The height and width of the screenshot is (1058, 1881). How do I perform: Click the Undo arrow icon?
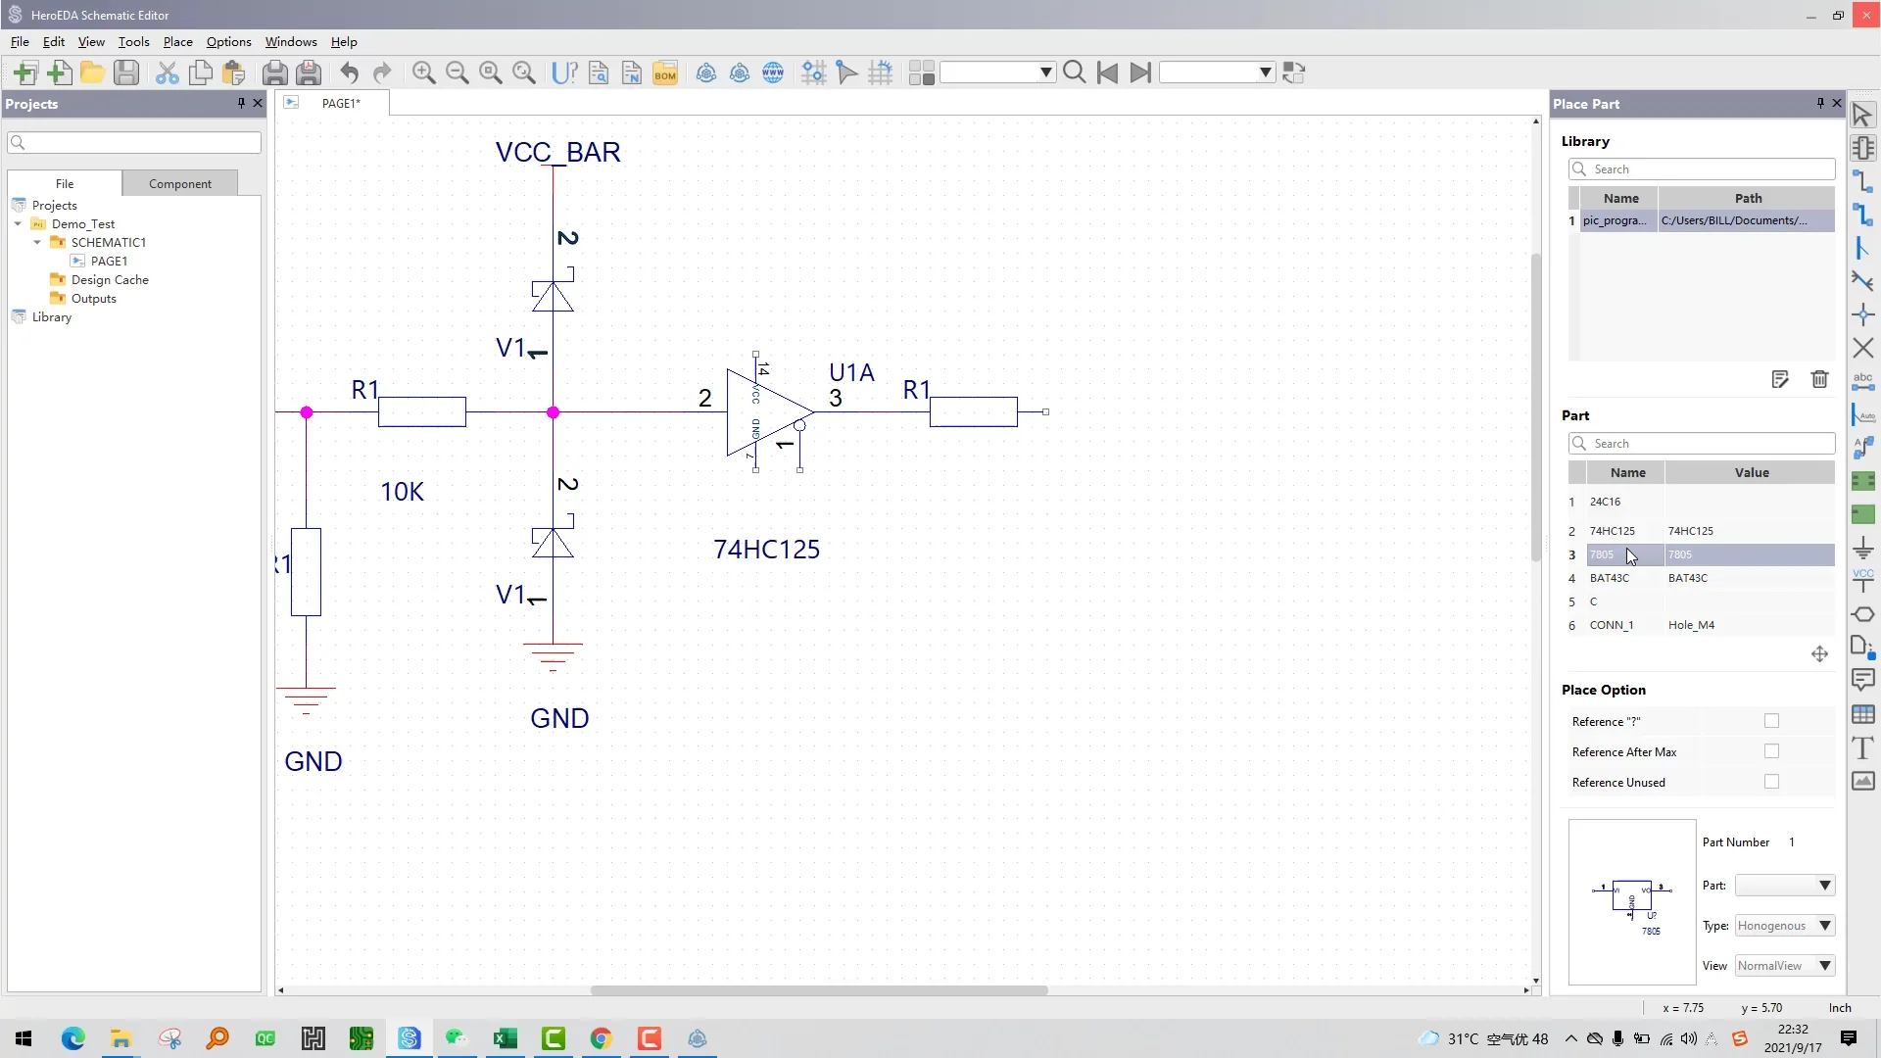point(350,73)
